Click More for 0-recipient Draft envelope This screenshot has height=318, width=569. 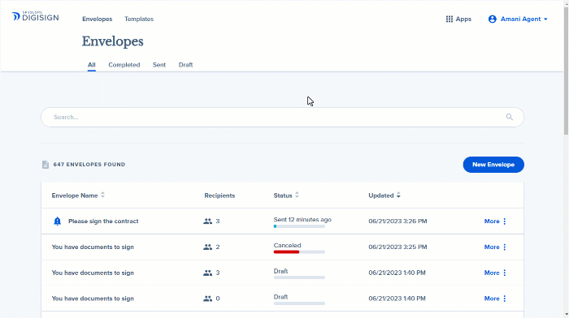tap(492, 299)
